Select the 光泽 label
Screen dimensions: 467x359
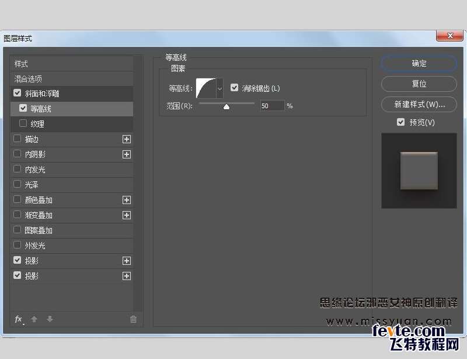click(x=32, y=185)
